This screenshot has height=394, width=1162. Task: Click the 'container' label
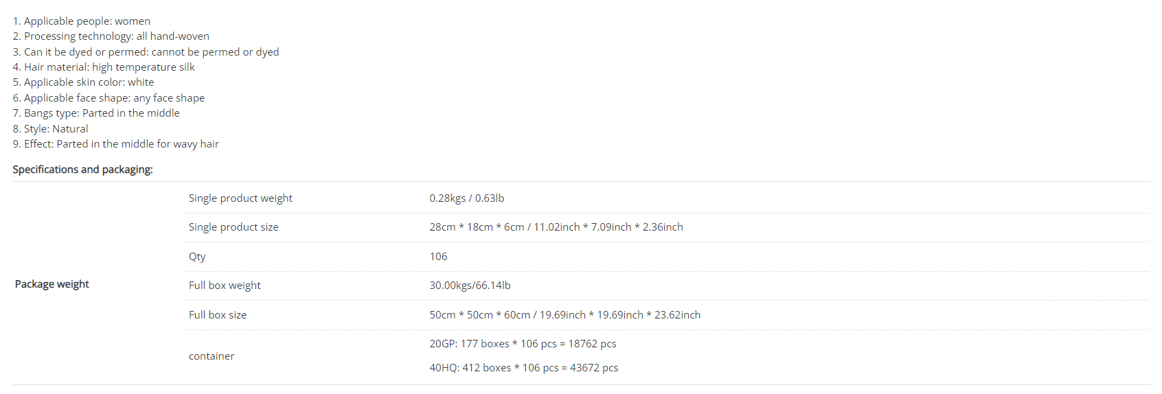(212, 356)
